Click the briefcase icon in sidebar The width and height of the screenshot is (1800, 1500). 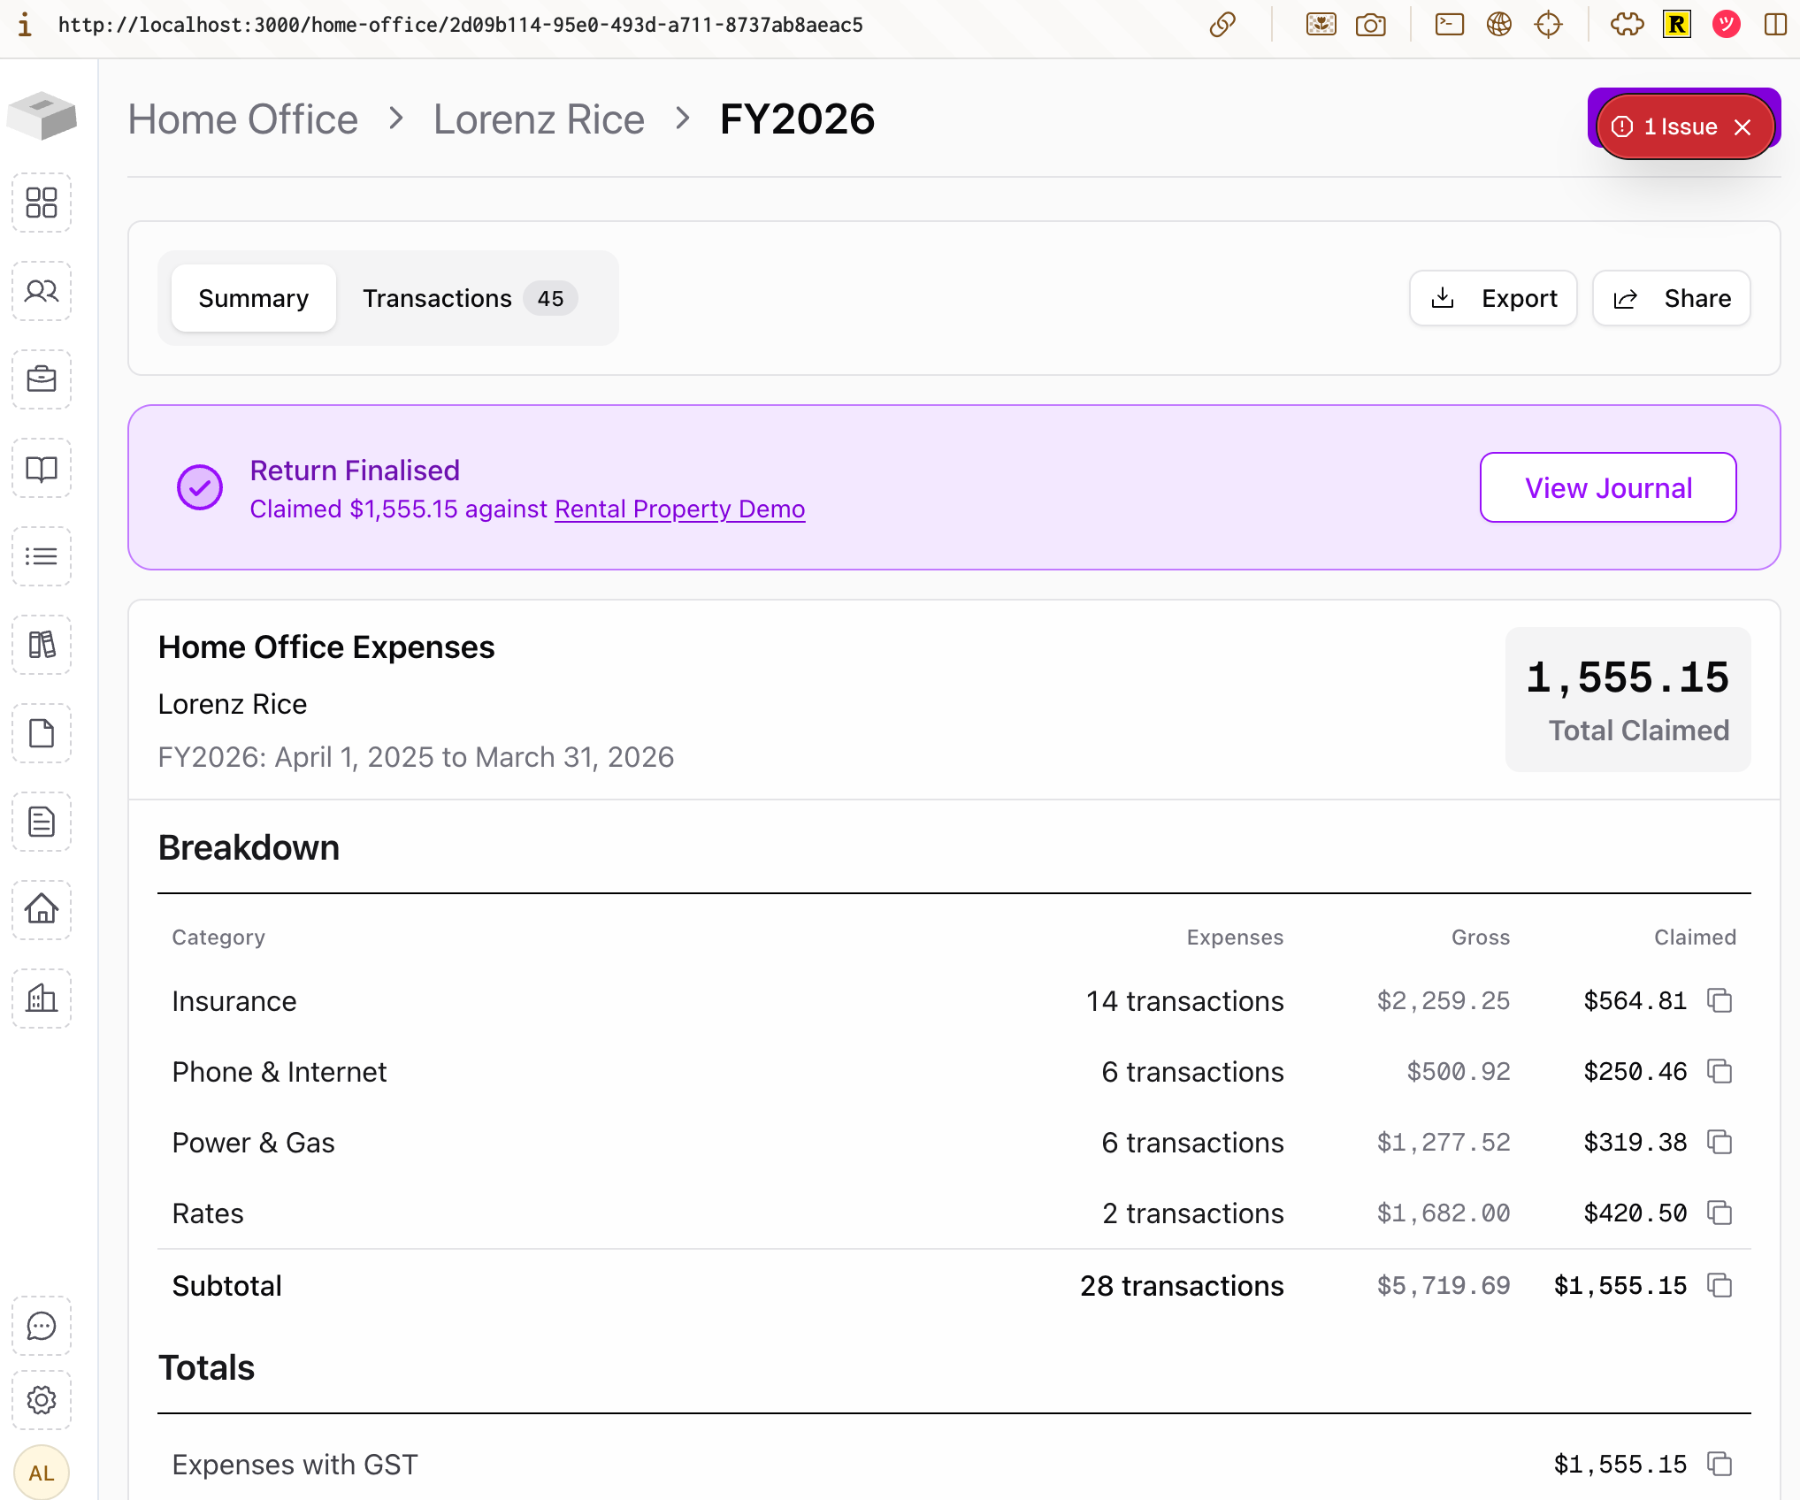point(42,379)
